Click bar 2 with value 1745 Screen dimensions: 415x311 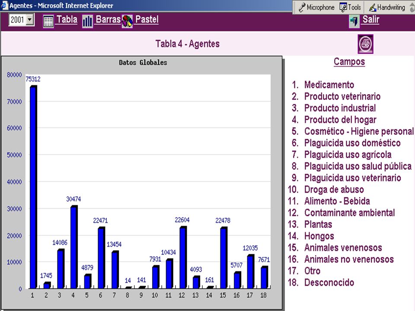coord(47,286)
